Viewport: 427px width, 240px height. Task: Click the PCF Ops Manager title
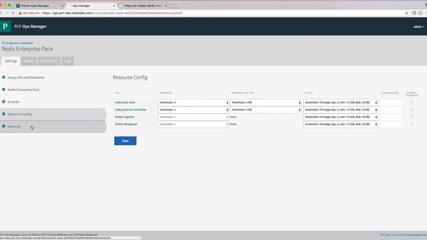[30, 27]
